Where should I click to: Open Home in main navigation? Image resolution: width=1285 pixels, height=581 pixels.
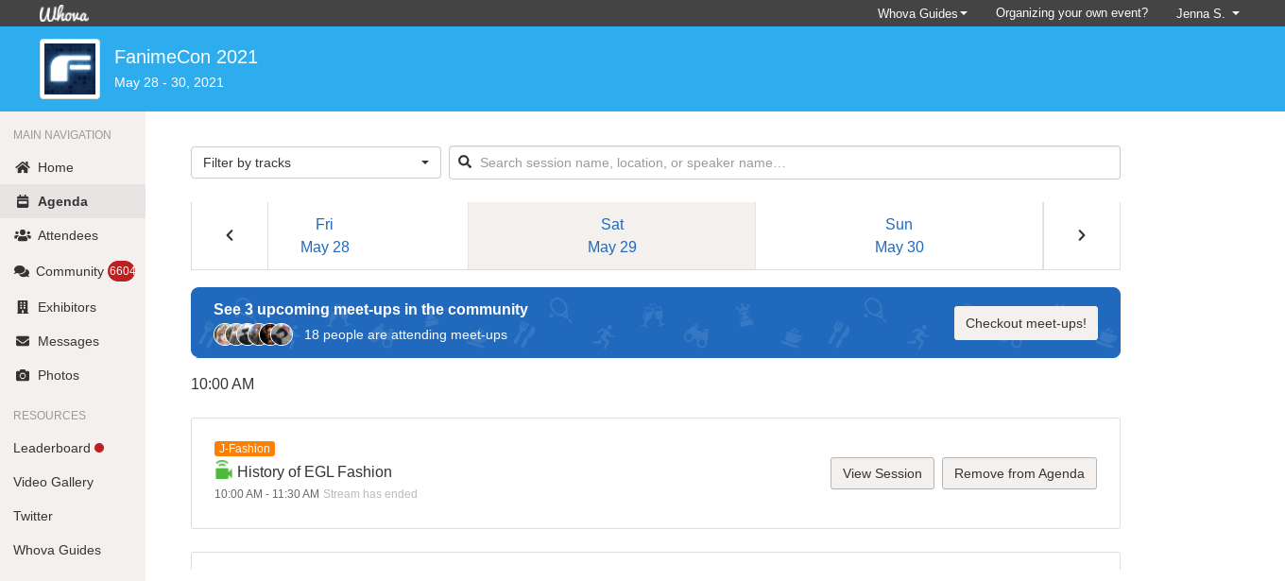click(x=73, y=167)
